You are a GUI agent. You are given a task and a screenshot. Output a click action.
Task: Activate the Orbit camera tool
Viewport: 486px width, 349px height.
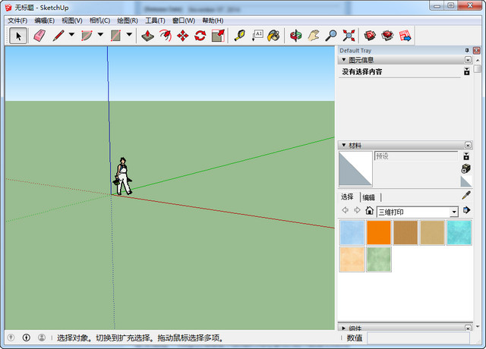pyautogui.click(x=295, y=36)
